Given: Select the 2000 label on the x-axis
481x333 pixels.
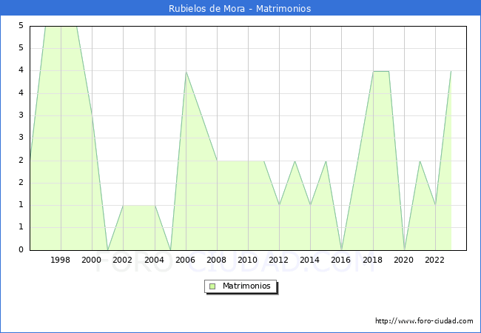Looking at the screenshot, I should (92, 260).
